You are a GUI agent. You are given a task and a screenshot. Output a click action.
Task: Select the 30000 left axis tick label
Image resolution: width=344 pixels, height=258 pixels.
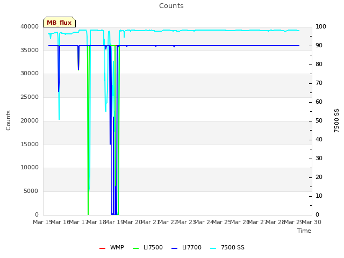click(30, 73)
